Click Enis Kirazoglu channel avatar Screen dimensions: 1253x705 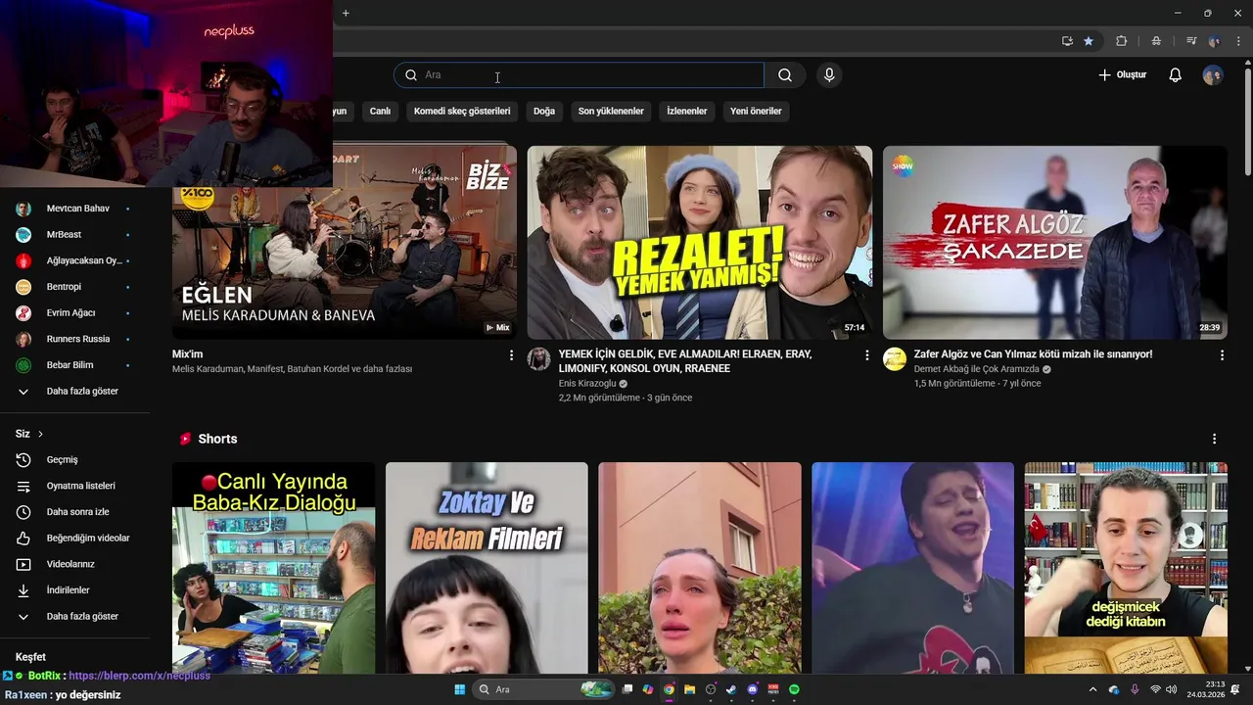539,358
